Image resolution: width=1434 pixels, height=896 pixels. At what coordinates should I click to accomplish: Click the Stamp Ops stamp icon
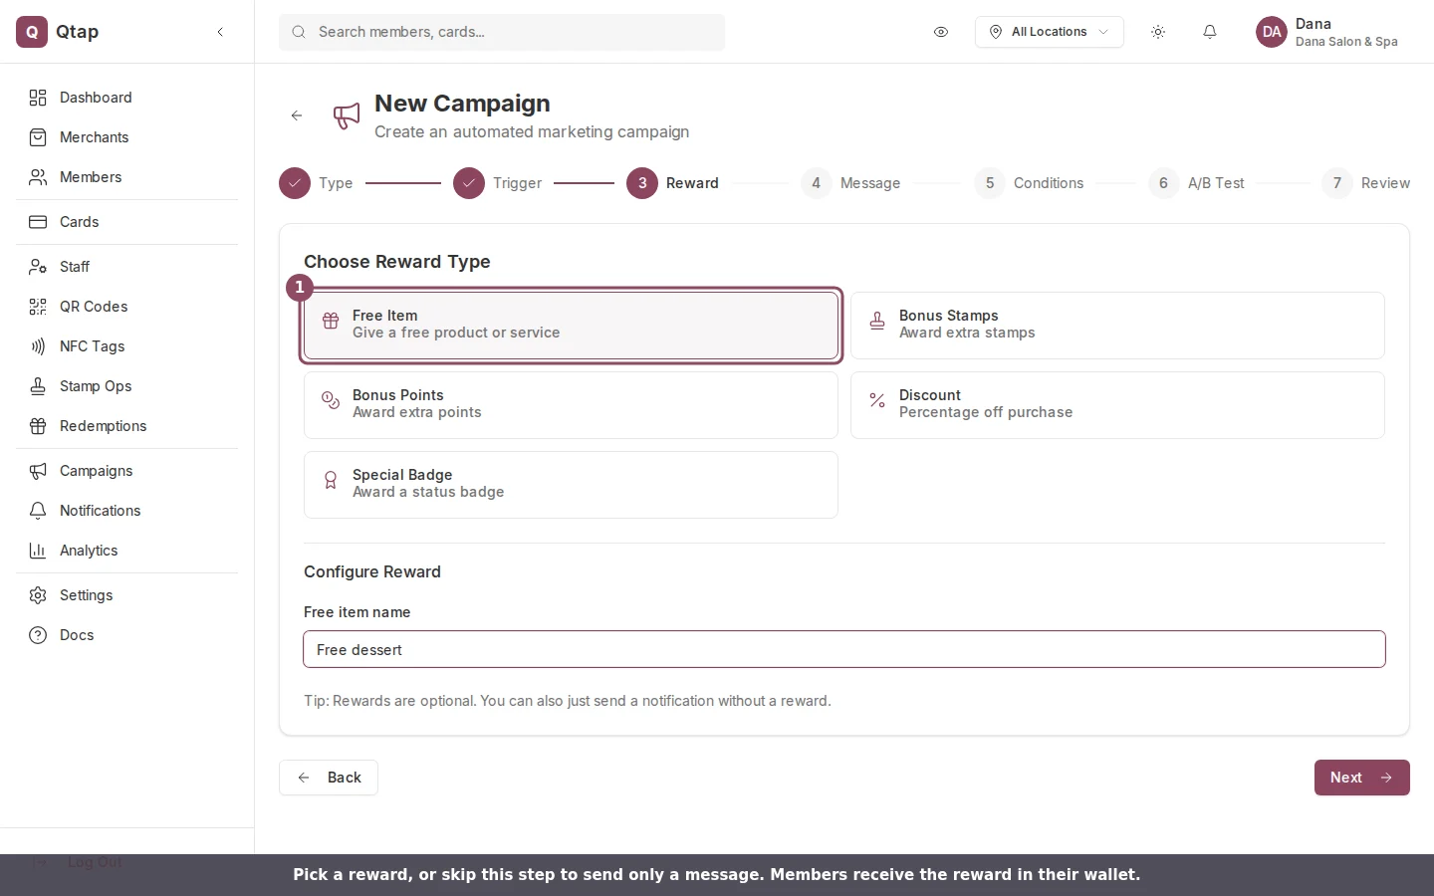[x=38, y=386]
